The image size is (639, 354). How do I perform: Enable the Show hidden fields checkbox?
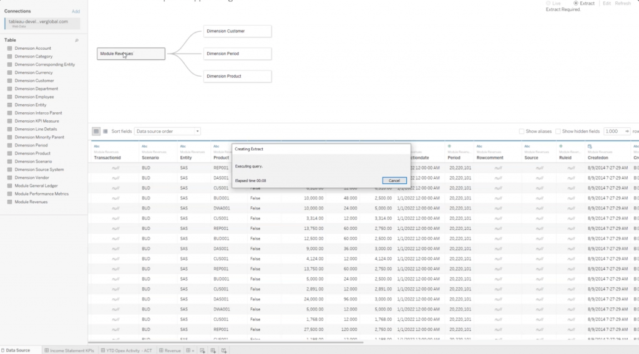[x=559, y=132]
